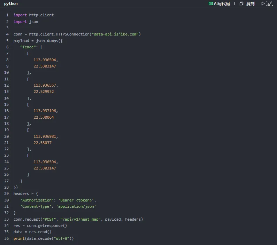This screenshot has width=277, height=245.
Task: Click line number 1 in the gutter
Action: (7, 15)
